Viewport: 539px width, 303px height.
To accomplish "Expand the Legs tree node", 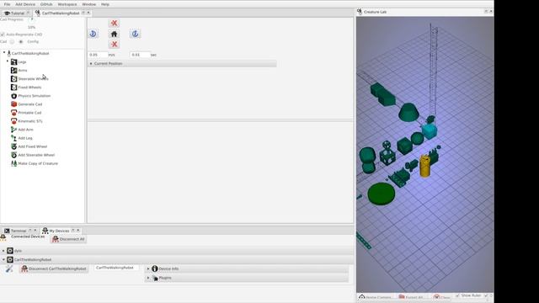I will click(8, 61).
